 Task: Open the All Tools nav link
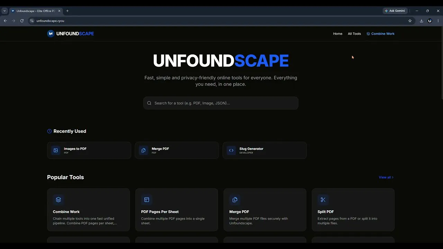coord(354,34)
